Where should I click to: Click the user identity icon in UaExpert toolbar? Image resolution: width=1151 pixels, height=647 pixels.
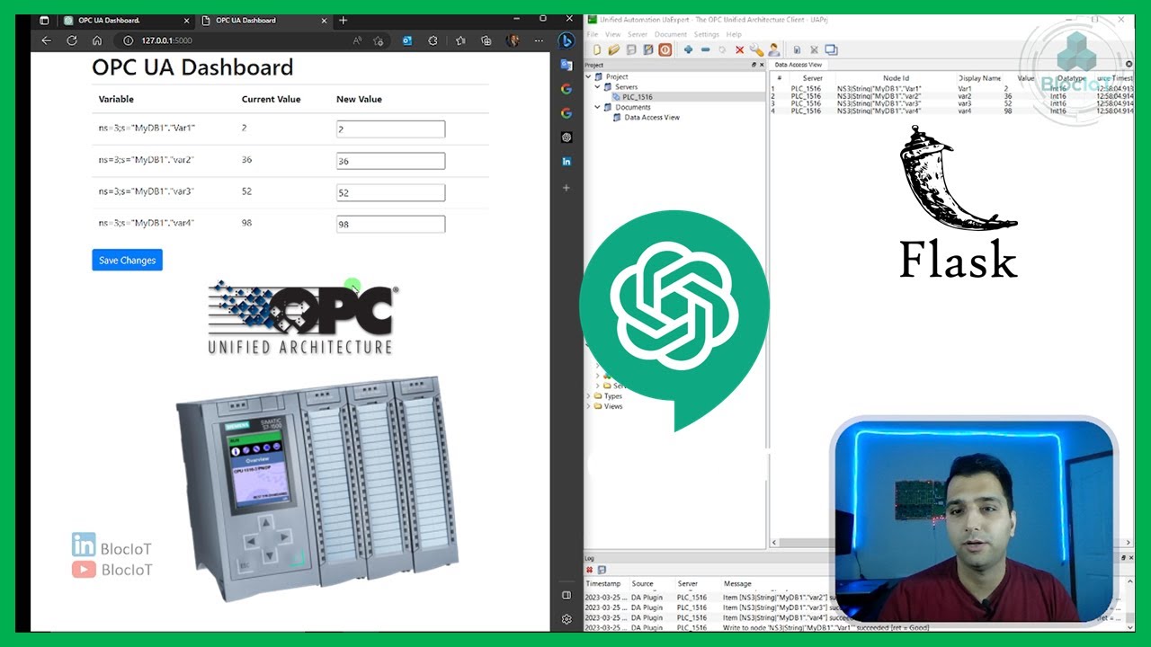click(x=773, y=50)
